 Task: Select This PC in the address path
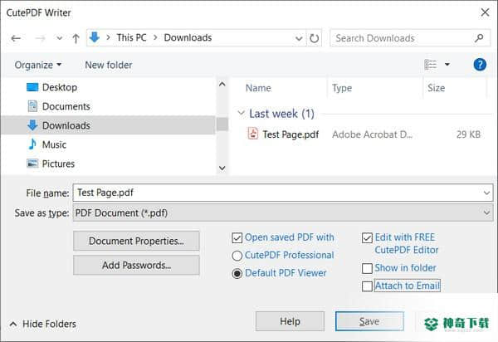tap(131, 37)
